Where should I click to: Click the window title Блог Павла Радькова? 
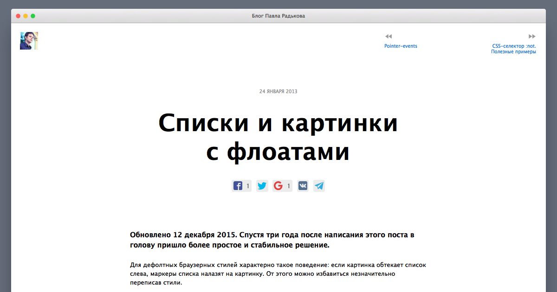click(x=278, y=16)
